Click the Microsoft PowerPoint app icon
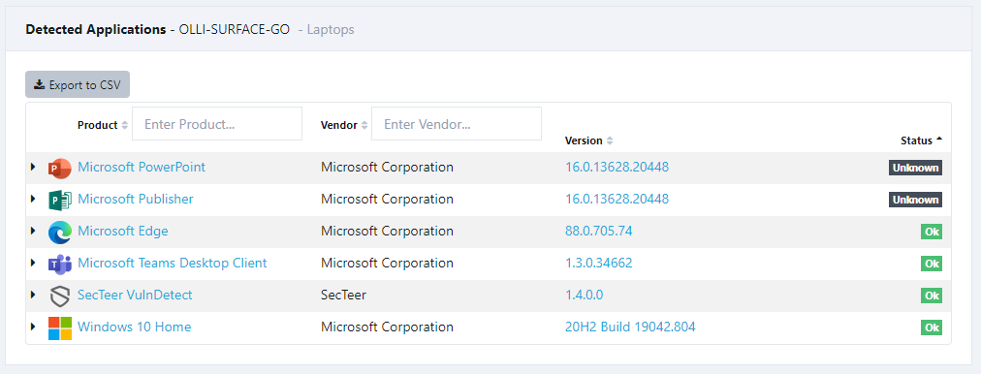The height and width of the screenshot is (374, 981). [x=59, y=168]
